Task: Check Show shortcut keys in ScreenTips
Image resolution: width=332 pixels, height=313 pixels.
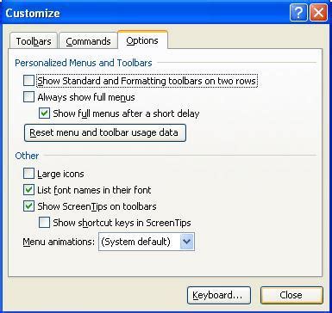Action: coord(44,223)
